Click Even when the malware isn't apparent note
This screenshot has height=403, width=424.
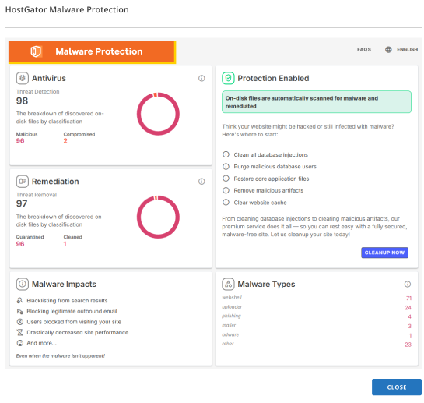point(61,356)
